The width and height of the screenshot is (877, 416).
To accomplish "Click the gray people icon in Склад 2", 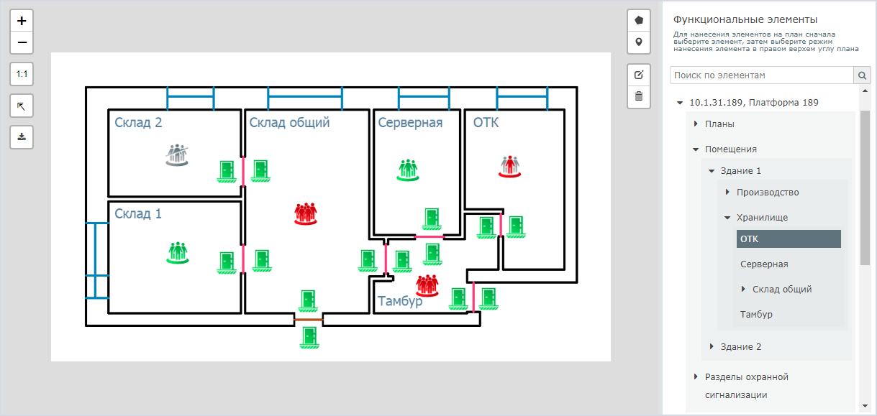I will [177, 155].
